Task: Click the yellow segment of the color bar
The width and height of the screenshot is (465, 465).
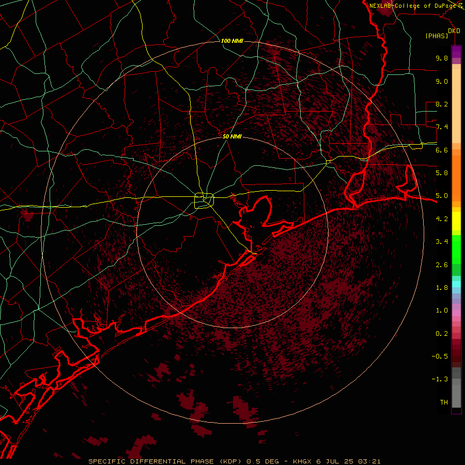Action: click(456, 221)
